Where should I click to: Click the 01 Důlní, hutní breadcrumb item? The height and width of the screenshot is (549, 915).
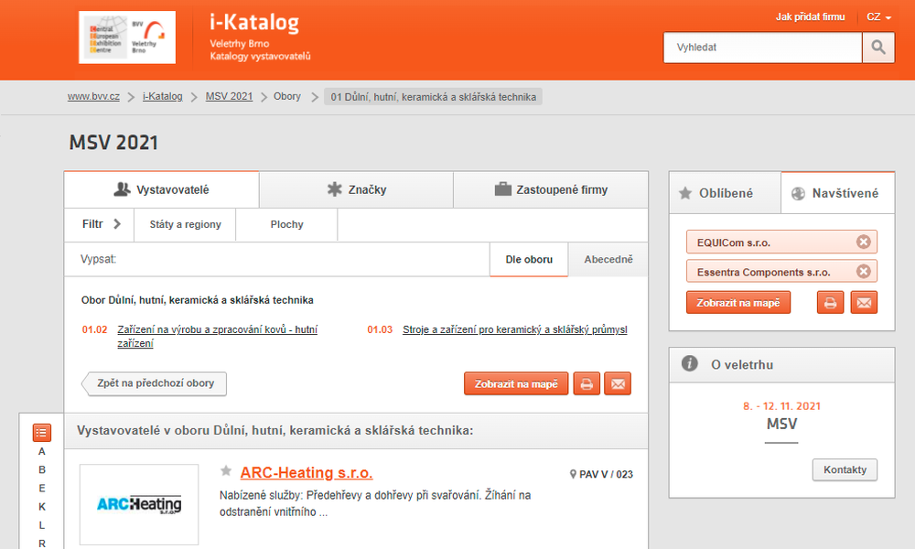433,97
